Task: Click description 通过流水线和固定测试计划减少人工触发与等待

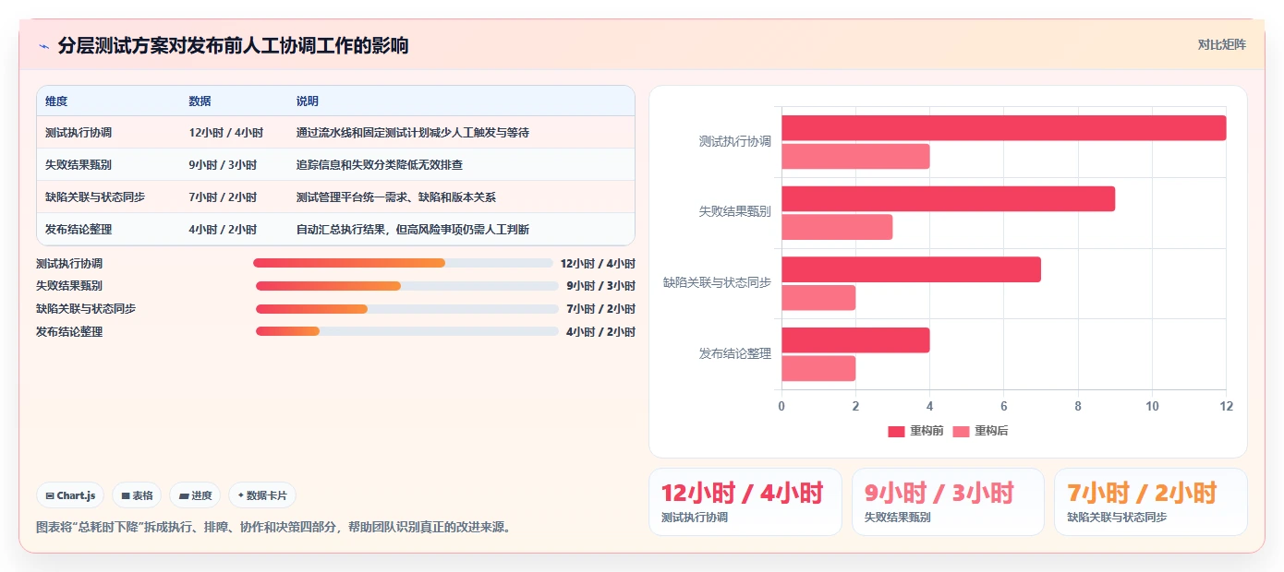Action: click(413, 133)
